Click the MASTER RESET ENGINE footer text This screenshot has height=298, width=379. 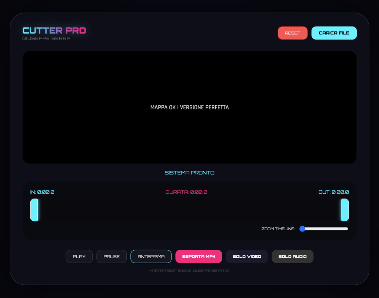click(x=190, y=271)
